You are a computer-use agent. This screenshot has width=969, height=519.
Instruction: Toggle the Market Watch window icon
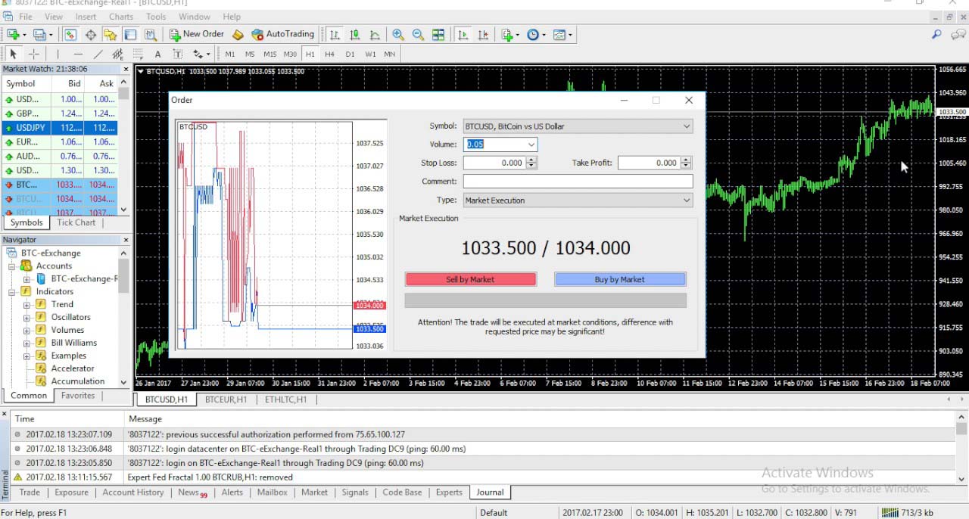pyautogui.click(x=70, y=35)
